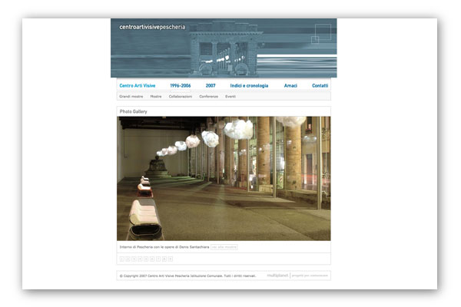
Task: Open the 1996-2006 section
Action: pos(181,86)
